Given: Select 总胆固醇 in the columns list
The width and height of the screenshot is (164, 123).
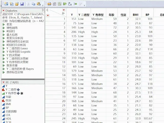Looking at the screenshot, I should pos(11,111).
